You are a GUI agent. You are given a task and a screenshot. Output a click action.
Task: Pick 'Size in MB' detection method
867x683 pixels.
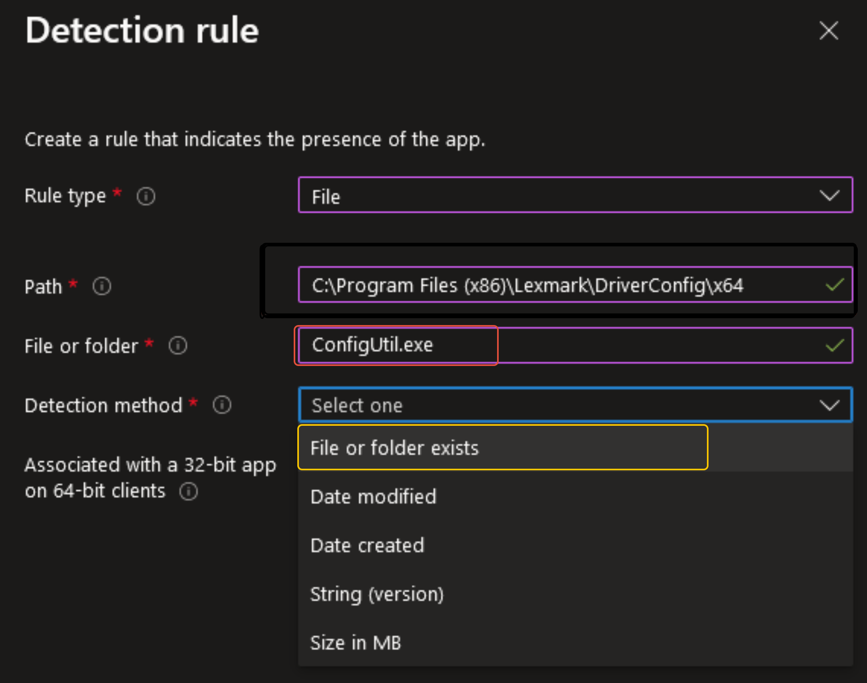(356, 643)
